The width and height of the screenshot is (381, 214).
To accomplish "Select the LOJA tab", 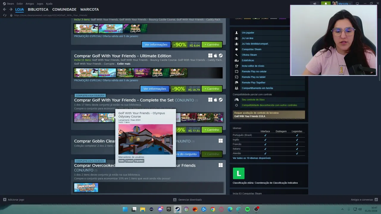I will (19, 10).
